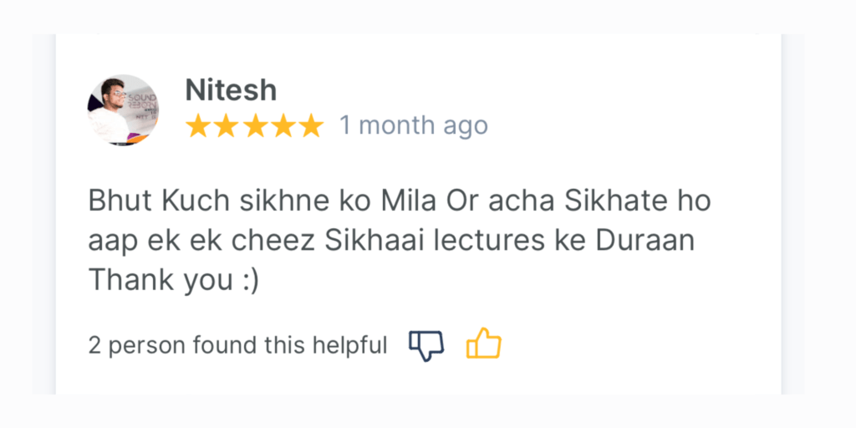The height and width of the screenshot is (428, 856).
Task: Click the "Thank you :)" line
Action: (x=174, y=281)
